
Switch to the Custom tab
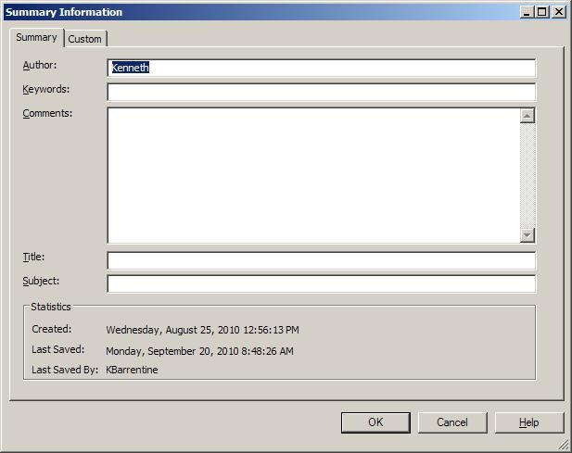click(x=85, y=39)
